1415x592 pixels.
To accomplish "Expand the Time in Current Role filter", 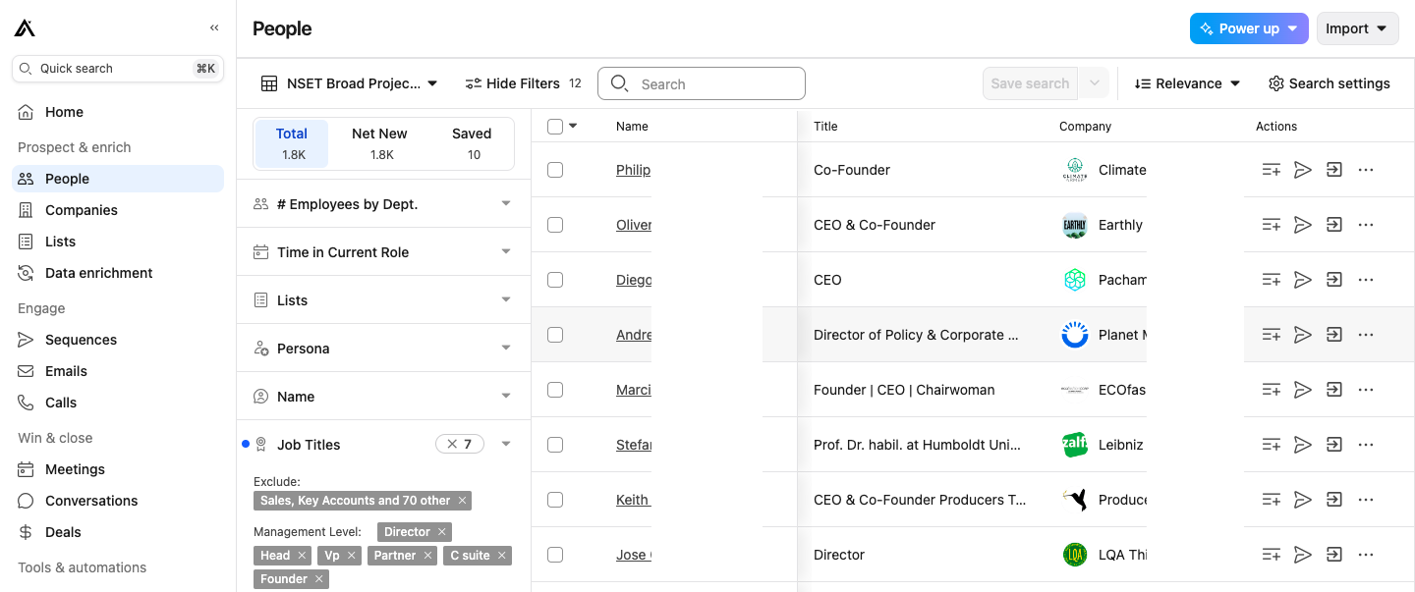I will [x=383, y=252].
